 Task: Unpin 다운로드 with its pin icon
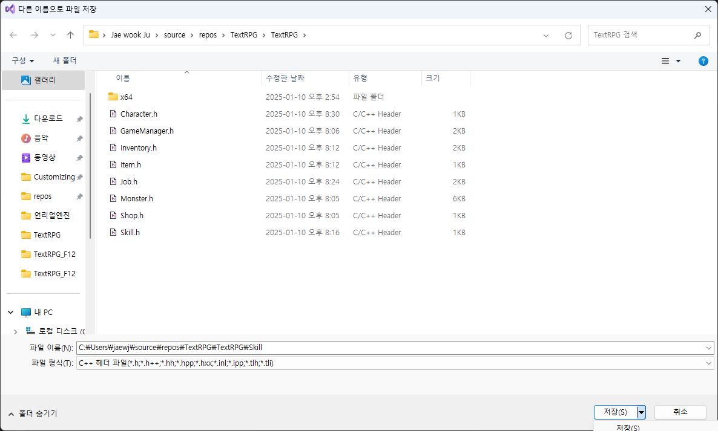point(80,119)
